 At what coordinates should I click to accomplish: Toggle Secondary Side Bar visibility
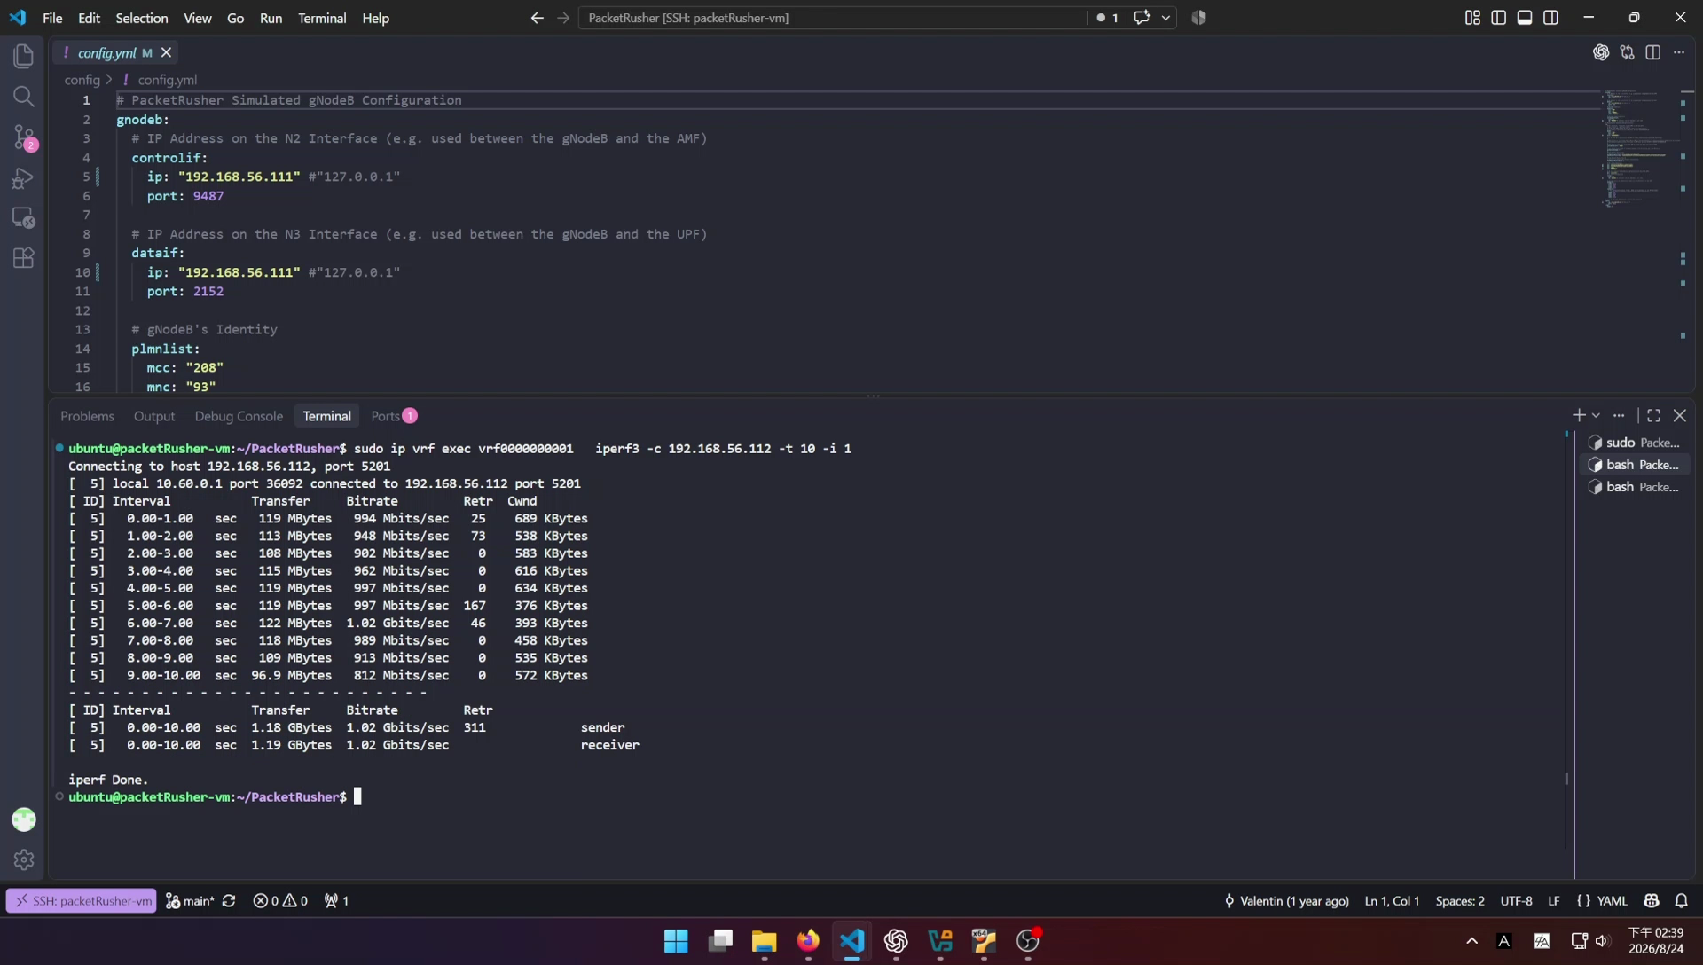click(1551, 18)
